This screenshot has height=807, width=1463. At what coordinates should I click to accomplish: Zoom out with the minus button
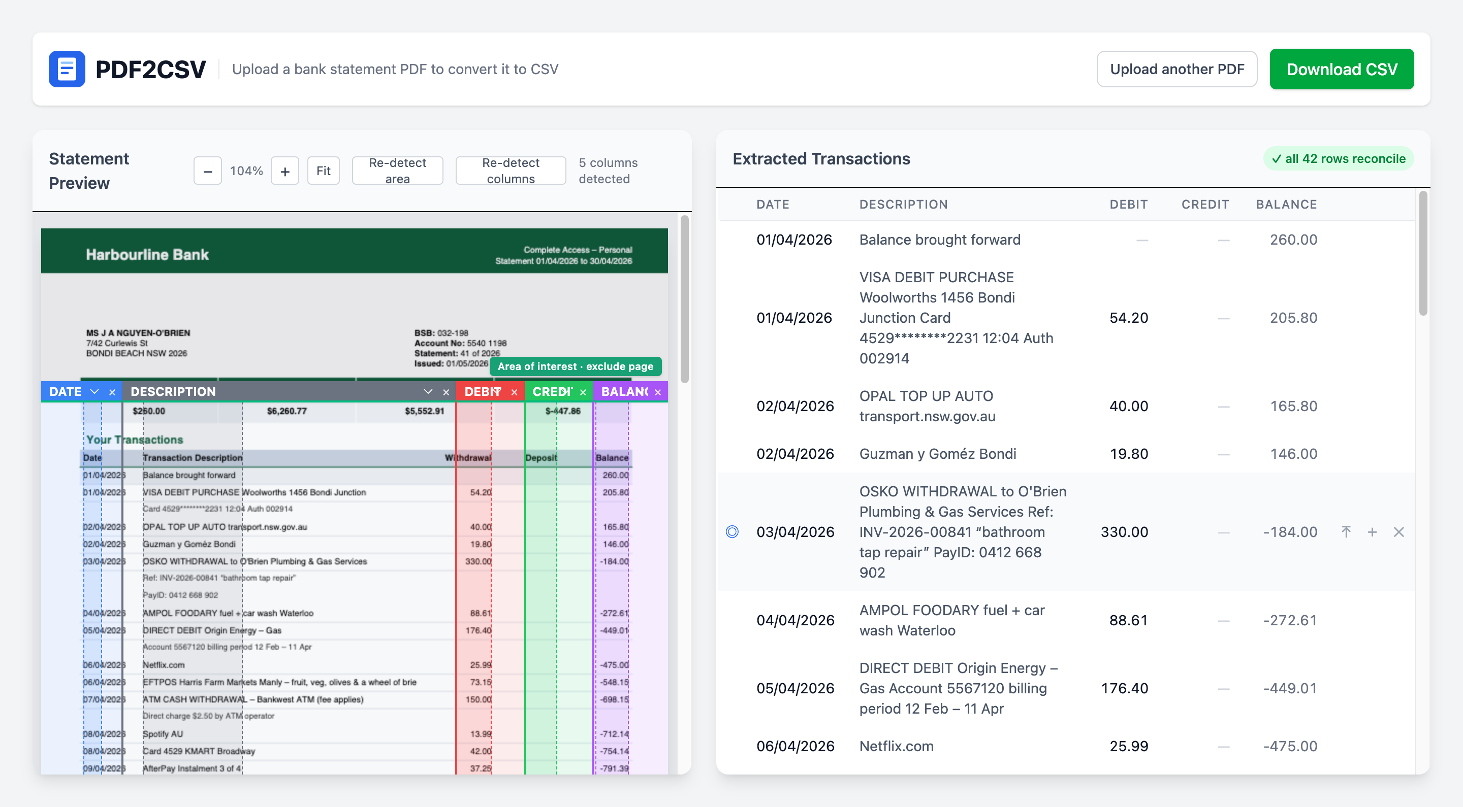point(207,171)
